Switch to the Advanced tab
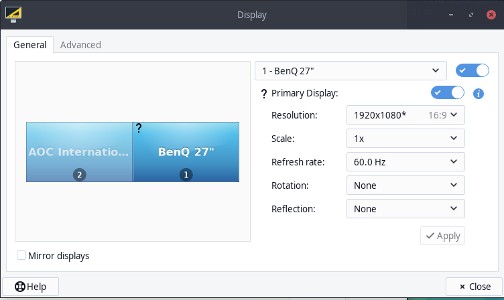The height and width of the screenshot is (300, 504). click(80, 45)
